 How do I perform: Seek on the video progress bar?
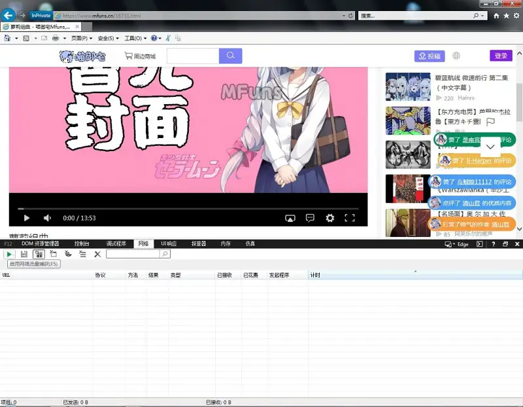coord(188,209)
